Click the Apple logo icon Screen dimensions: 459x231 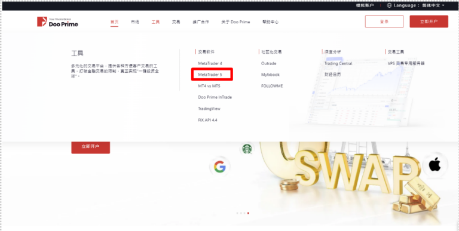(435, 165)
